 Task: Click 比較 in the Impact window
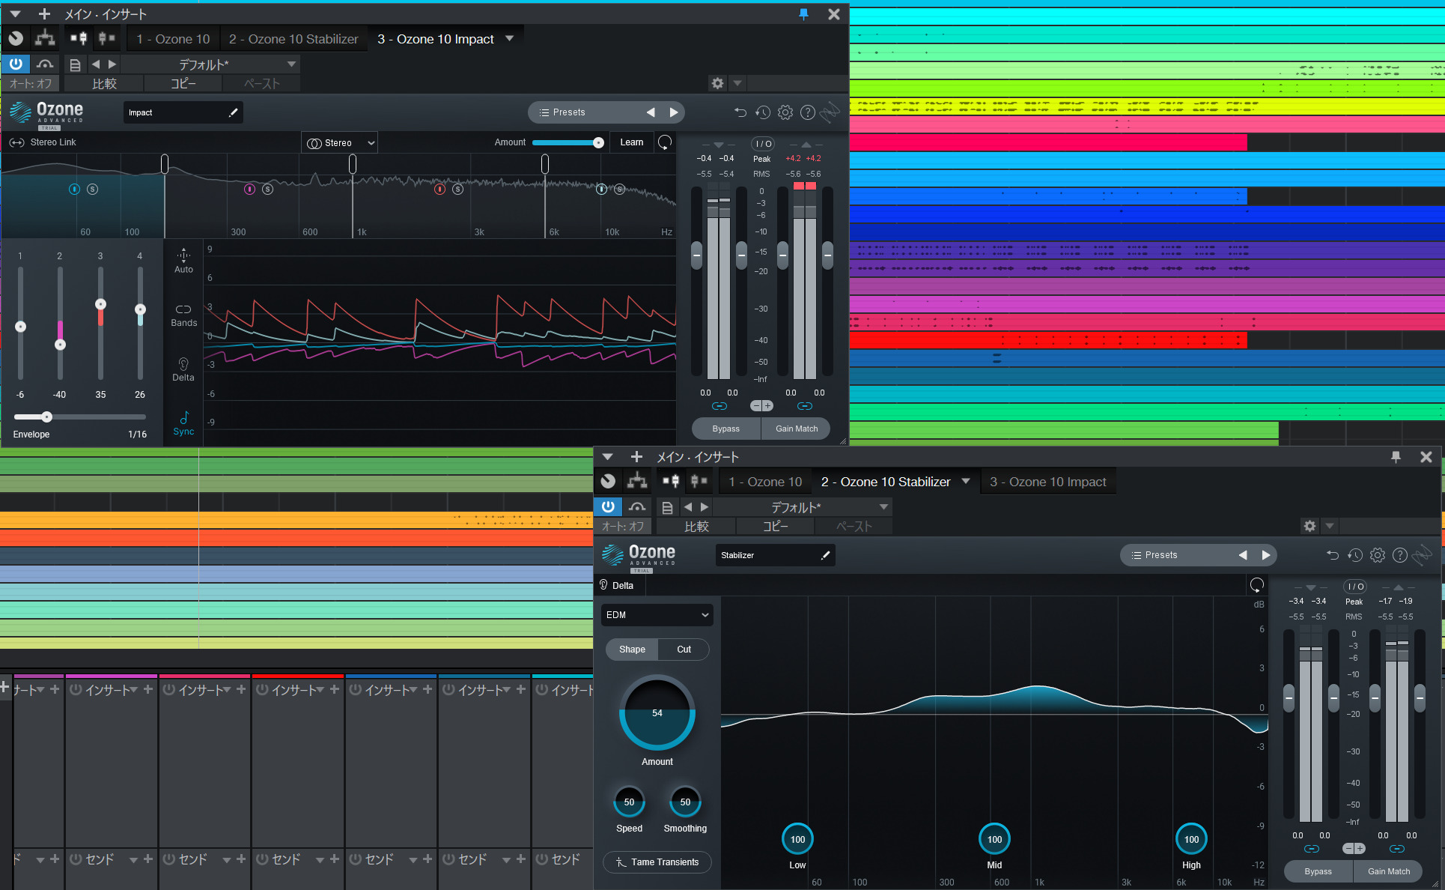pyautogui.click(x=104, y=84)
